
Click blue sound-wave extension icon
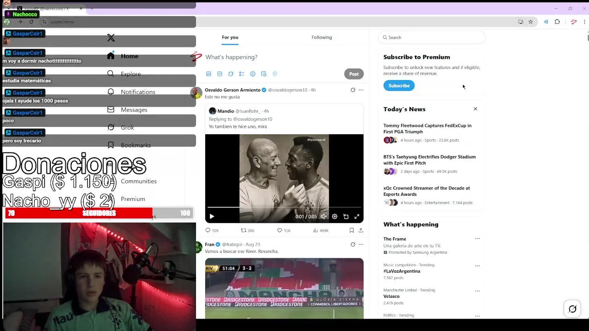coord(546,22)
